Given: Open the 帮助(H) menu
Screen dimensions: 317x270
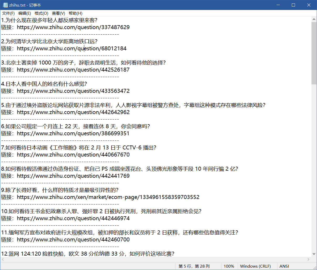Looking at the screenshot, I should 76,13.
